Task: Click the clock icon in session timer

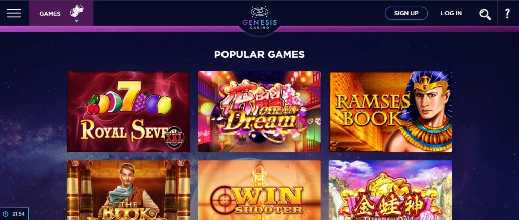Action: coord(6,214)
